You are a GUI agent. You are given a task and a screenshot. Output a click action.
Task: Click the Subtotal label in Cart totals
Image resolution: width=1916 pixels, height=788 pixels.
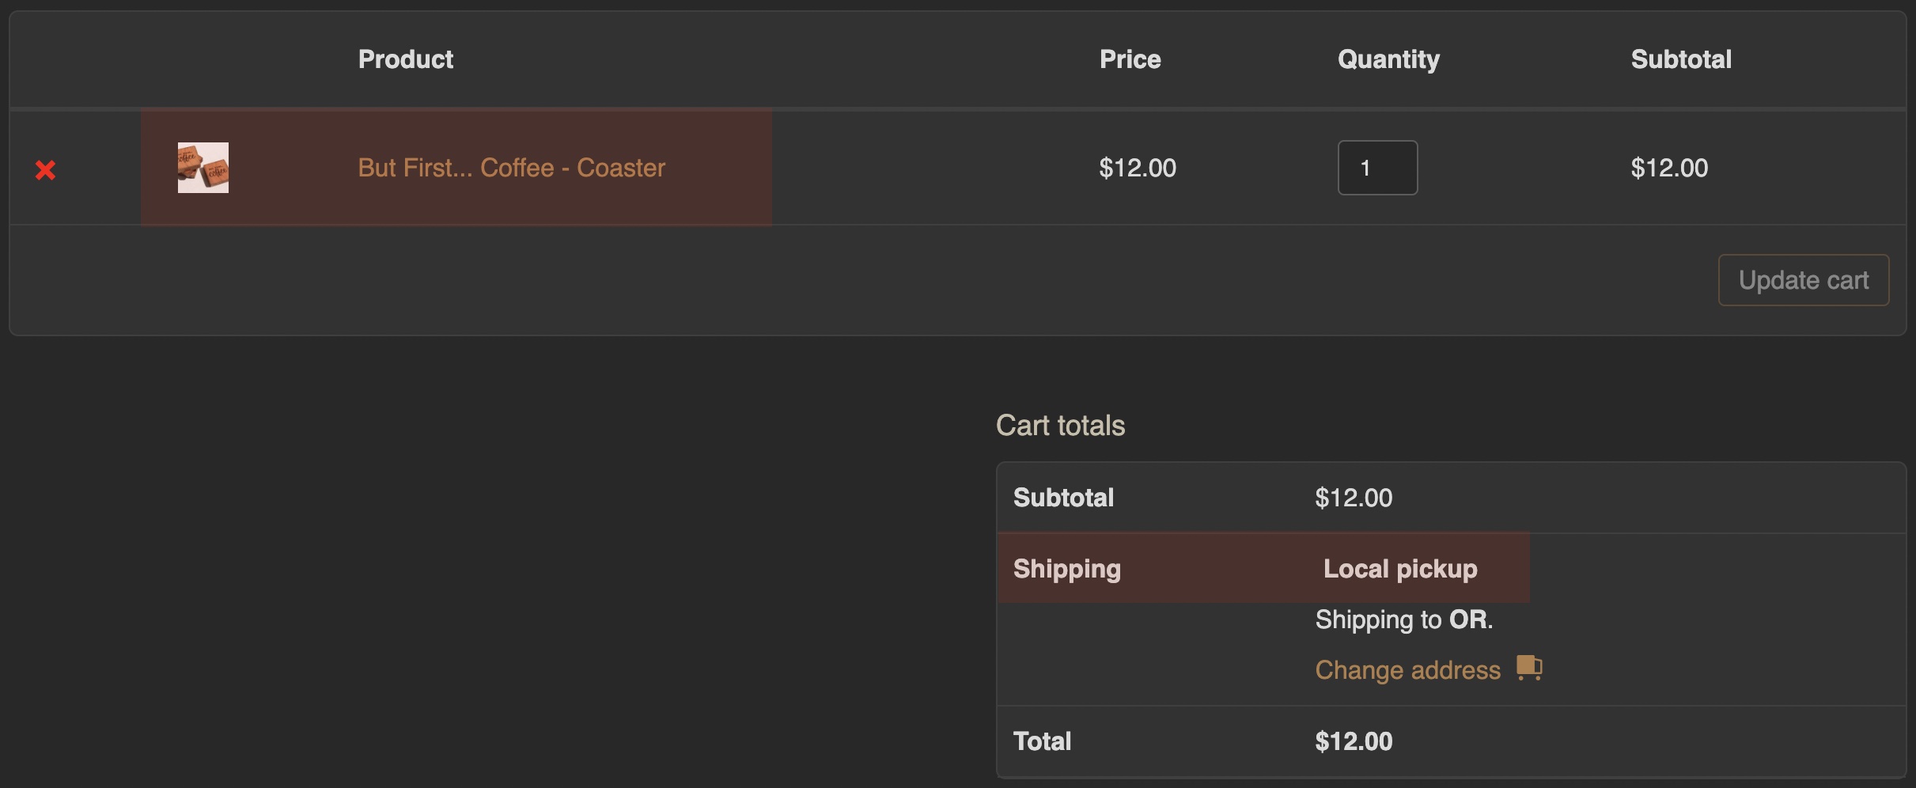1063,498
